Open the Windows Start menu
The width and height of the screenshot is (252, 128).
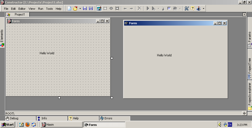(x=8, y=125)
